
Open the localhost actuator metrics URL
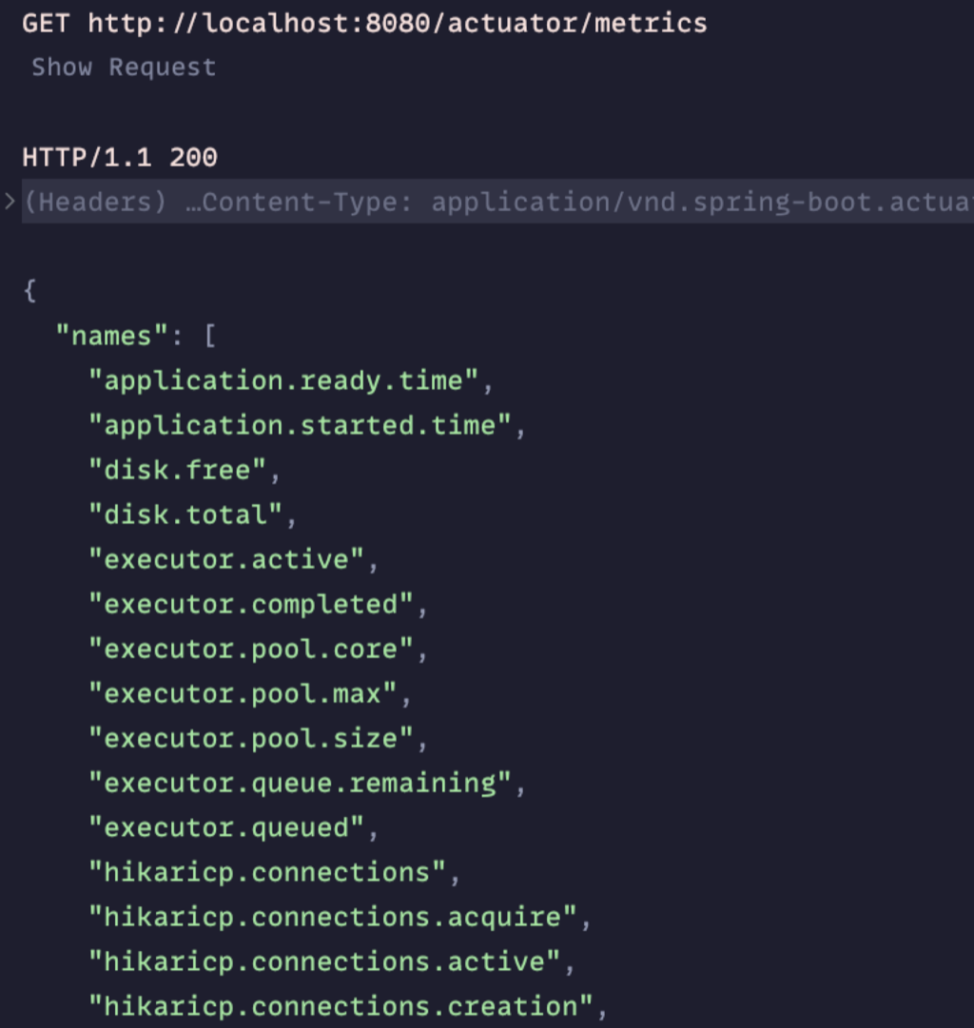(x=398, y=24)
